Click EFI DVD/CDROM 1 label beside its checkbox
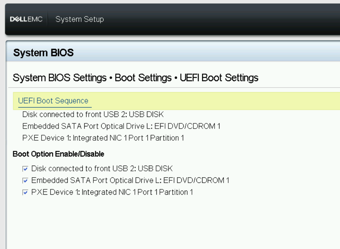Screen dimensions: 340x249 coord(130,180)
